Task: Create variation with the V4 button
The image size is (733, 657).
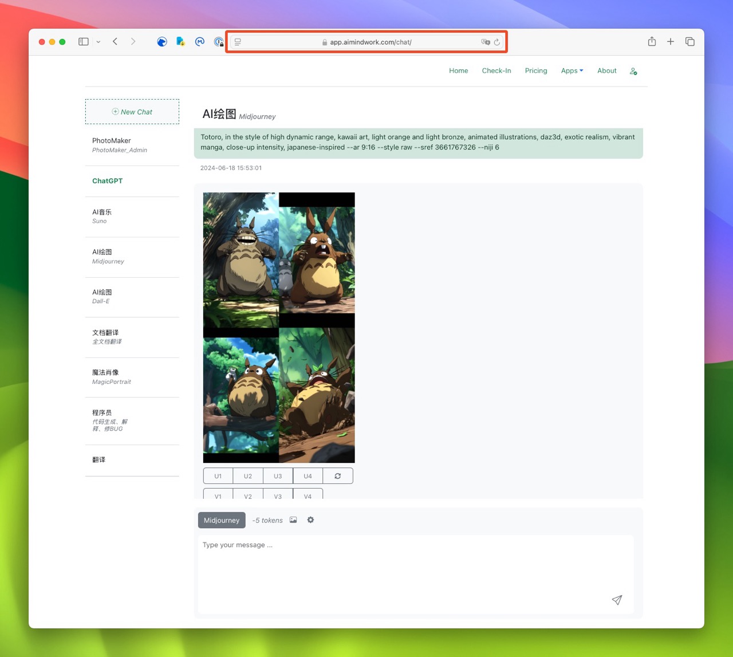Action: tap(308, 494)
